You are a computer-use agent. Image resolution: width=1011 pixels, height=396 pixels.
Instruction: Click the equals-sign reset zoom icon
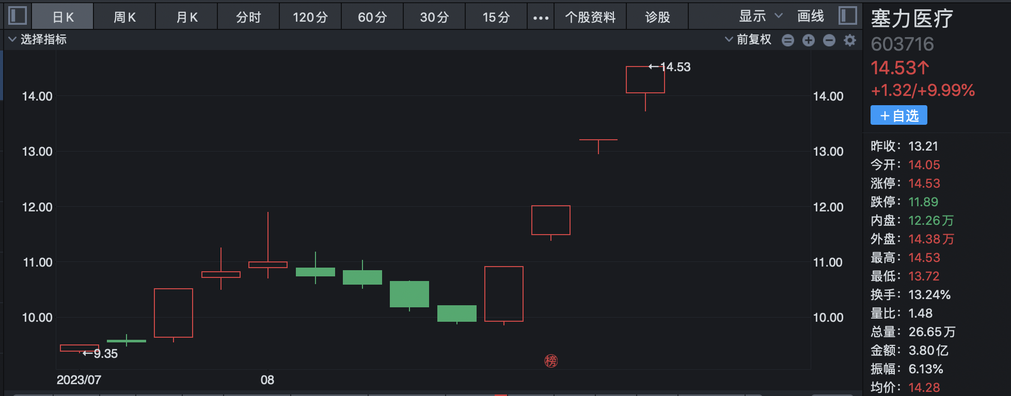(788, 40)
